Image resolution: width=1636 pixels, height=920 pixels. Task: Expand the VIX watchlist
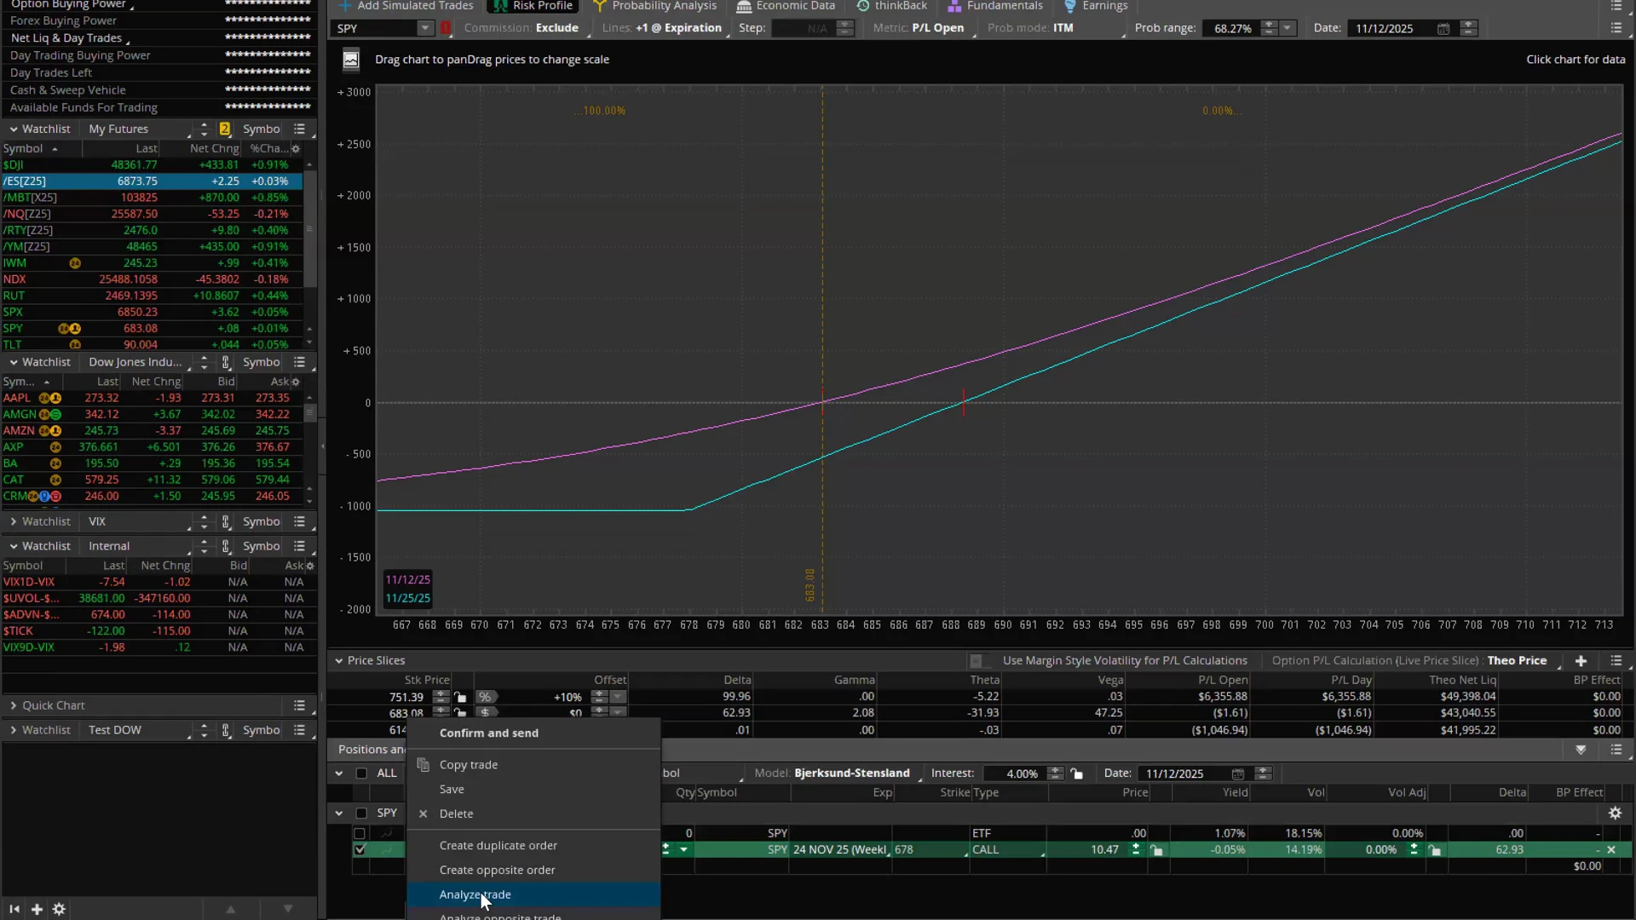14,521
